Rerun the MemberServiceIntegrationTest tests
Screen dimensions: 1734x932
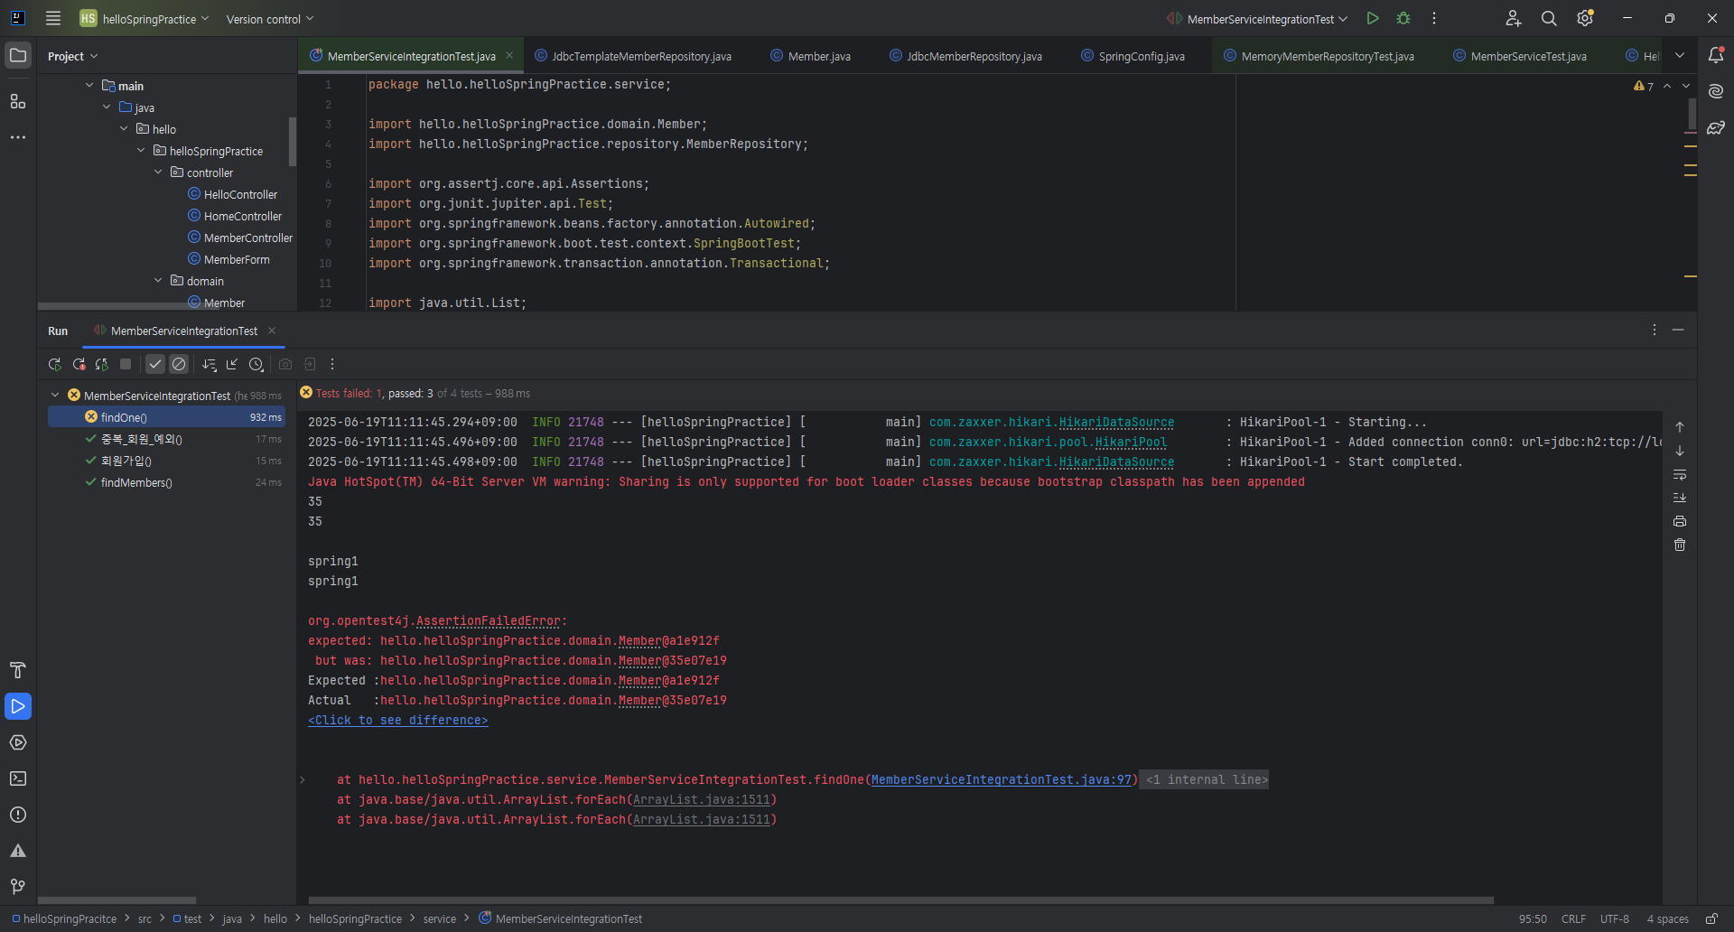(54, 364)
